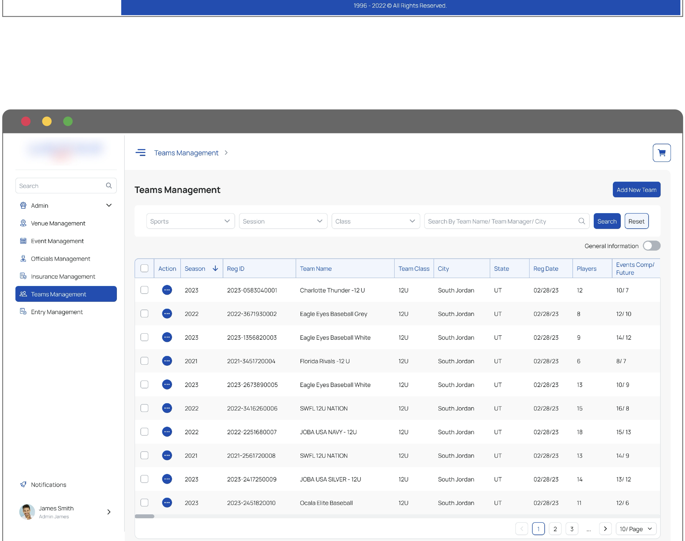
Task: Open the shopping cart icon
Action: [x=662, y=153]
